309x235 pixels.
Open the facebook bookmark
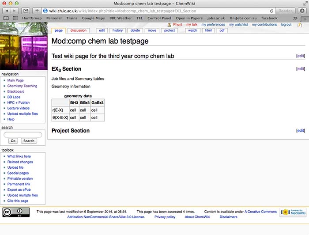[269, 18]
